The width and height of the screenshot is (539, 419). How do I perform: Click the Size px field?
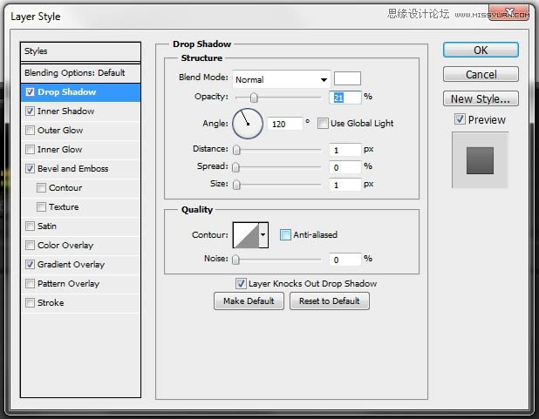pos(345,186)
